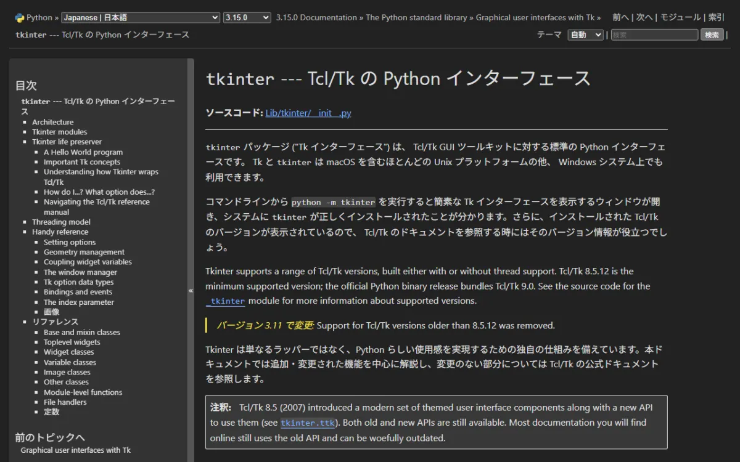Click the 前のトピックへ heading
Viewport: 740px width, 462px height.
click(x=50, y=437)
